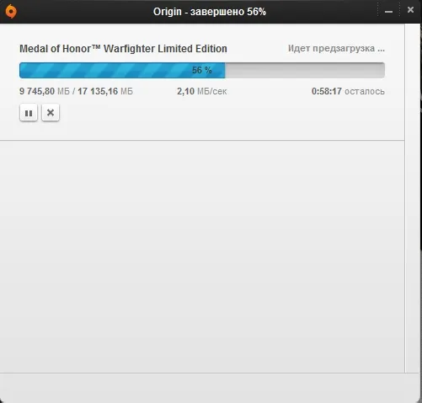422x403 pixels.
Task: Click the bottom status bar strip
Action: pyautogui.click(x=209, y=388)
